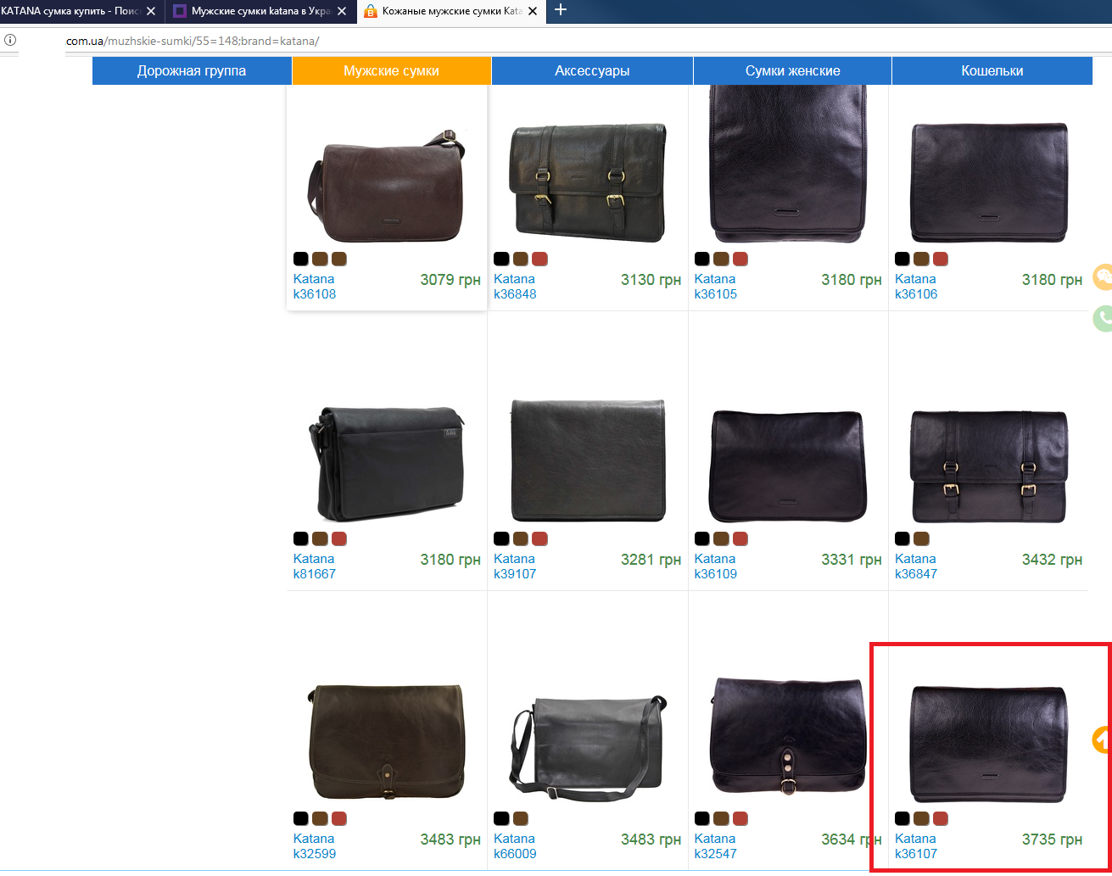Open the Katana k32547 product link
This screenshot has width=1112, height=876.
coord(716,846)
